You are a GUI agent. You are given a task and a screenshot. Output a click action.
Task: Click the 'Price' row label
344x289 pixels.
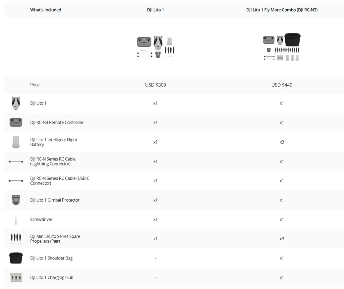pos(35,85)
